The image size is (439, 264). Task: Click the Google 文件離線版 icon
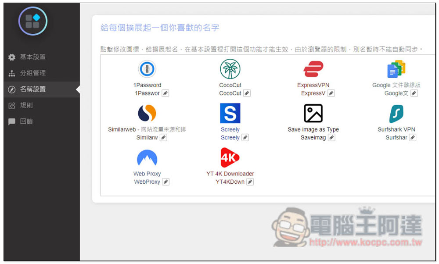pyautogui.click(x=396, y=69)
